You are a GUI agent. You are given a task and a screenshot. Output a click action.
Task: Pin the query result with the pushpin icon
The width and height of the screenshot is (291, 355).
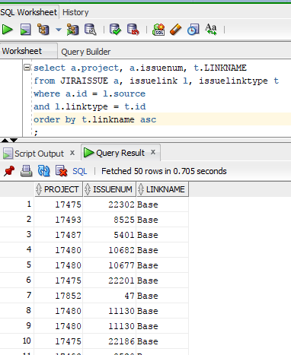click(x=9, y=171)
